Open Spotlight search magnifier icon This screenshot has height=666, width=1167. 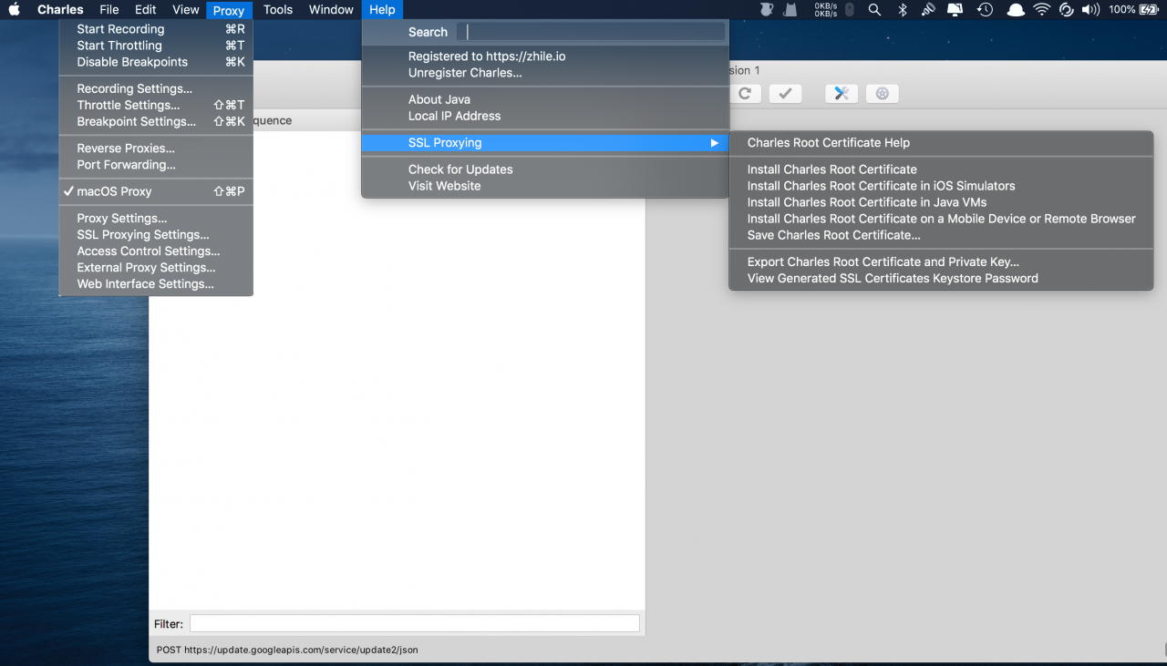click(874, 10)
